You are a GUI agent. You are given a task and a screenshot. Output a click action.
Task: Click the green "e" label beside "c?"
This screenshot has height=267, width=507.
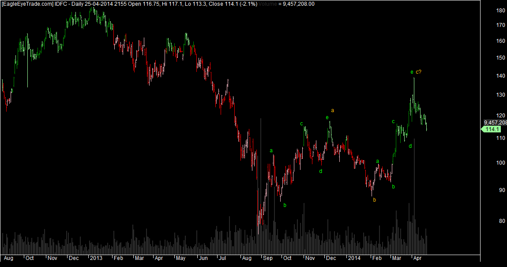click(x=412, y=72)
